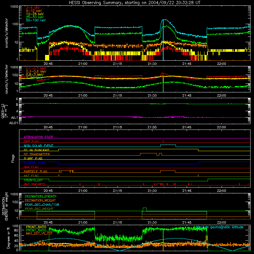
Task: Click the MeV panel counts/s/detector axis label
Action: pos(6,79)
